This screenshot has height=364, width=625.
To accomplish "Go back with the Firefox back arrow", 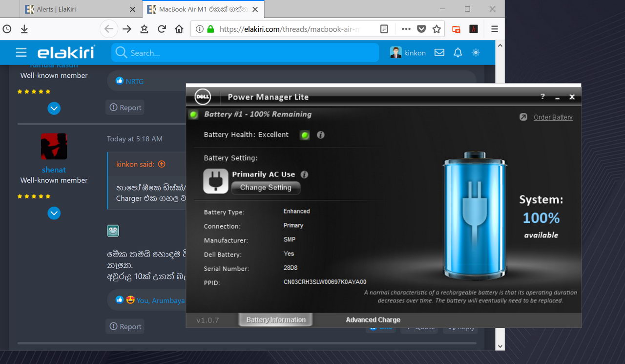I will tap(109, 29).
